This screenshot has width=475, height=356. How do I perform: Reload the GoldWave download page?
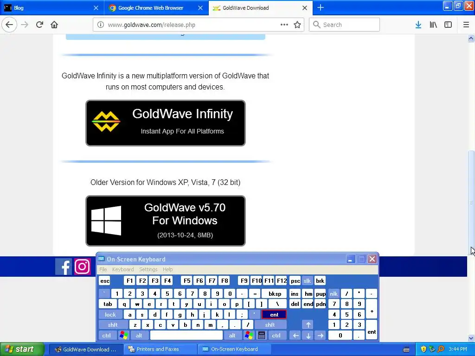39,25
